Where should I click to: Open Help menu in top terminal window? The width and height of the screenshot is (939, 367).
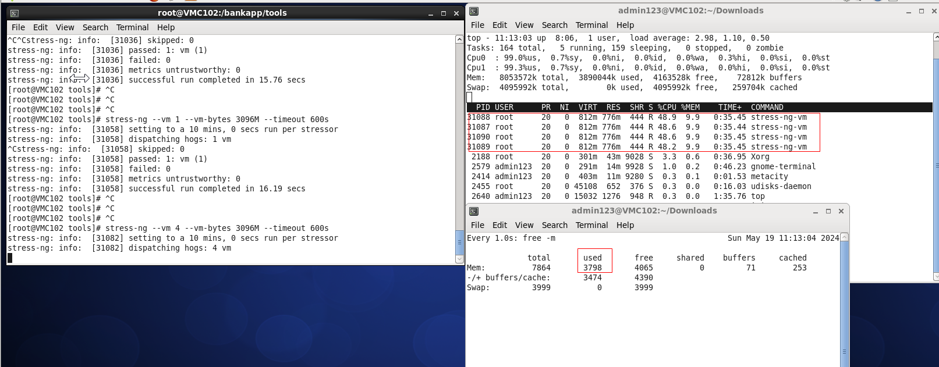coord(625,25)
